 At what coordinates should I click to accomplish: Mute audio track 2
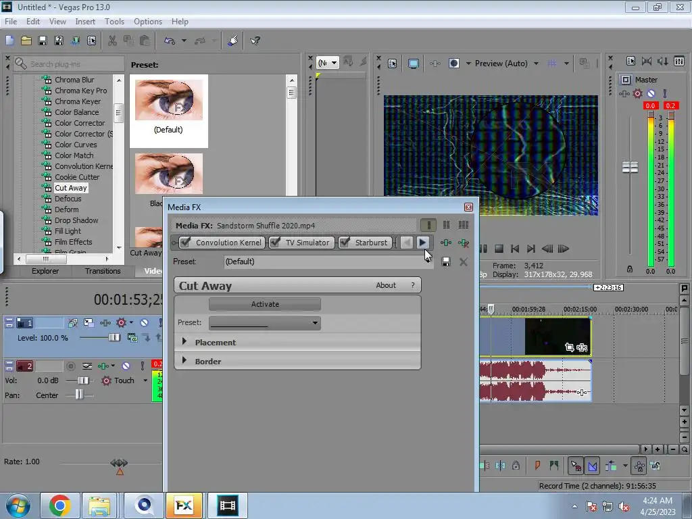[126, 366]
